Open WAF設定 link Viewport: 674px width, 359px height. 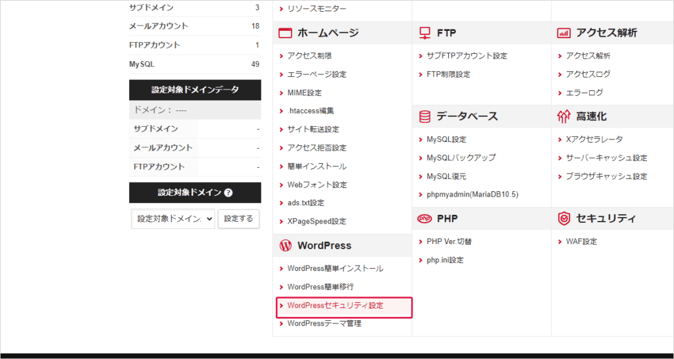(582, 242)
